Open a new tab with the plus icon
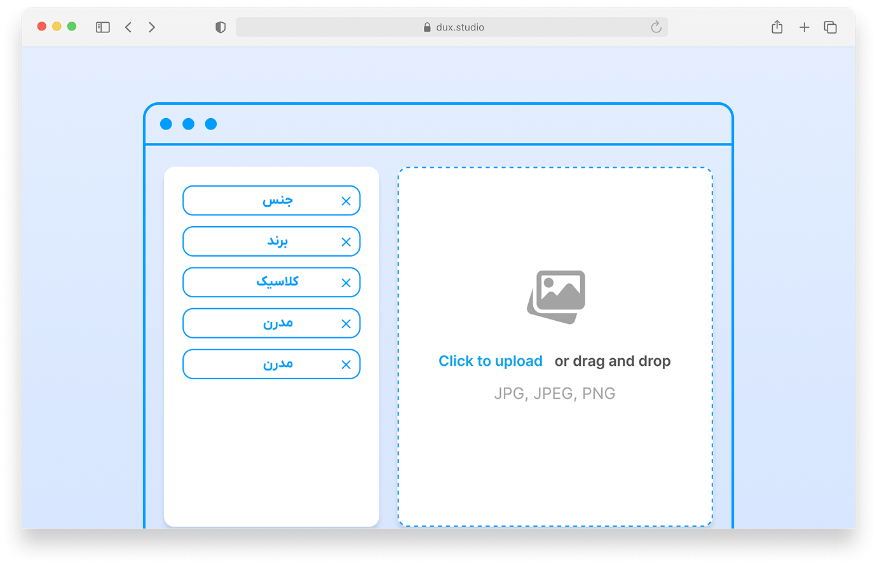Screen dimensions: 877x566 (804, 27)
